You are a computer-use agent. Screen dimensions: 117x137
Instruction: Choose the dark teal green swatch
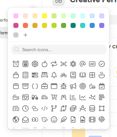point(73,25)
